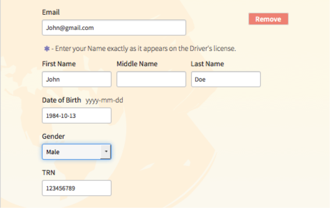Click the Last Name field with Doe
The height and width of the screenshot is (208, 330).
pos(226,79)
